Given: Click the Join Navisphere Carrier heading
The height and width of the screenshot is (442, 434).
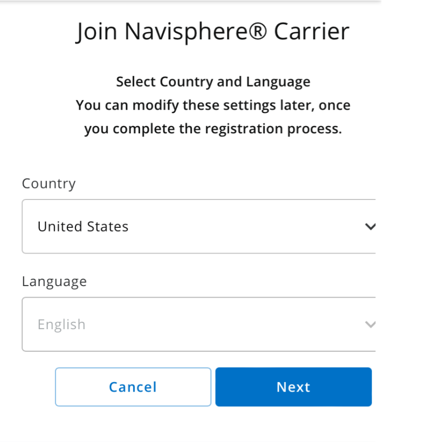Looking at the screenshot, I should point(213,31).
